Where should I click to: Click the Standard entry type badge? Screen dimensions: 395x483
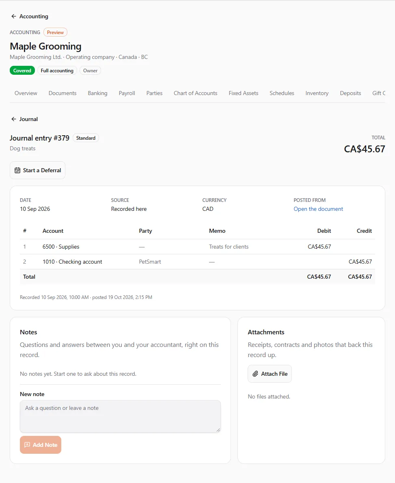tap(86, 138)
